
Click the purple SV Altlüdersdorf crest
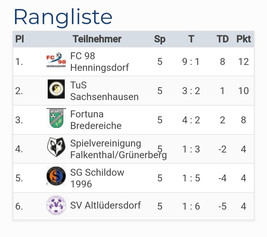[x=56, y=205]
